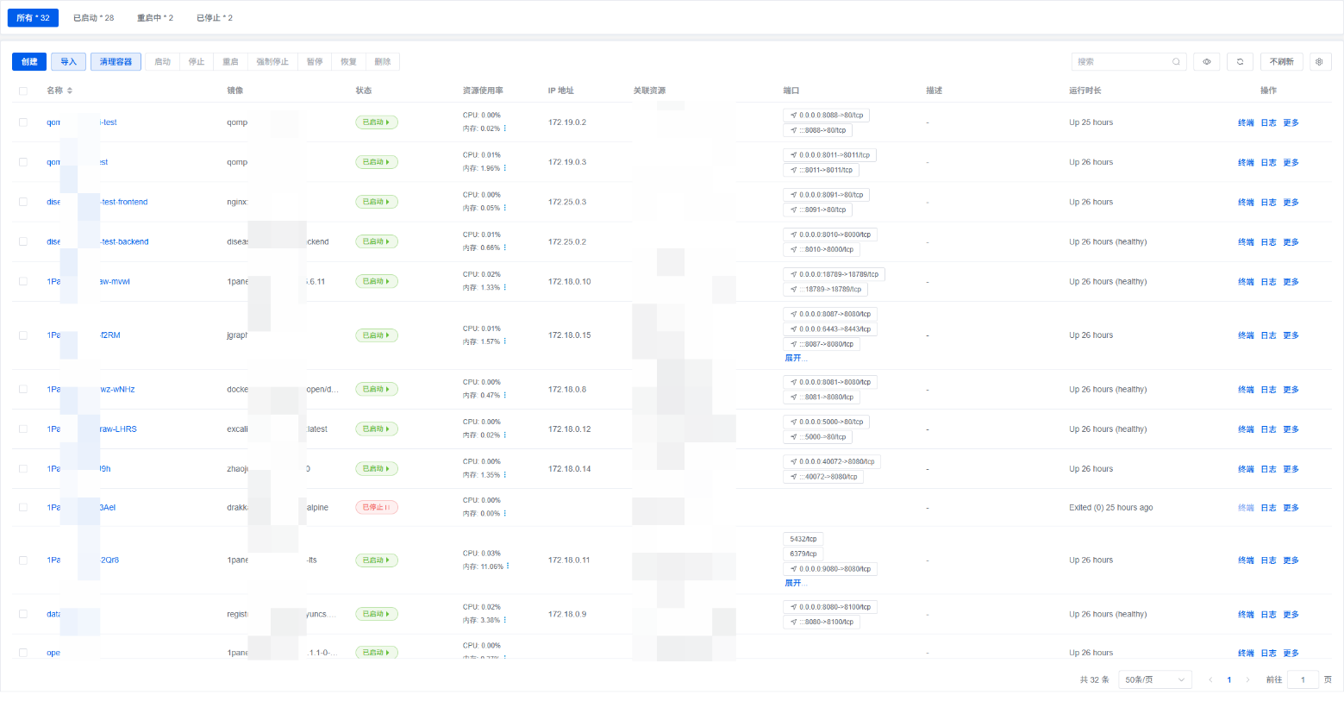
Task: Open memory details dots for 172.25.0.3 row
Action: point(505,208)
